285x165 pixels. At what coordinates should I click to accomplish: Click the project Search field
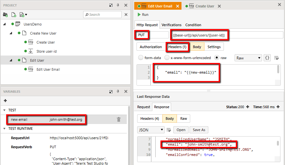tap(102, 15)
